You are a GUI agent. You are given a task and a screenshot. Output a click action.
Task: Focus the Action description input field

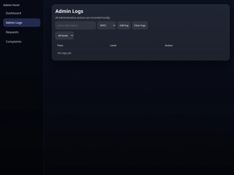click(x=75, y=25)
